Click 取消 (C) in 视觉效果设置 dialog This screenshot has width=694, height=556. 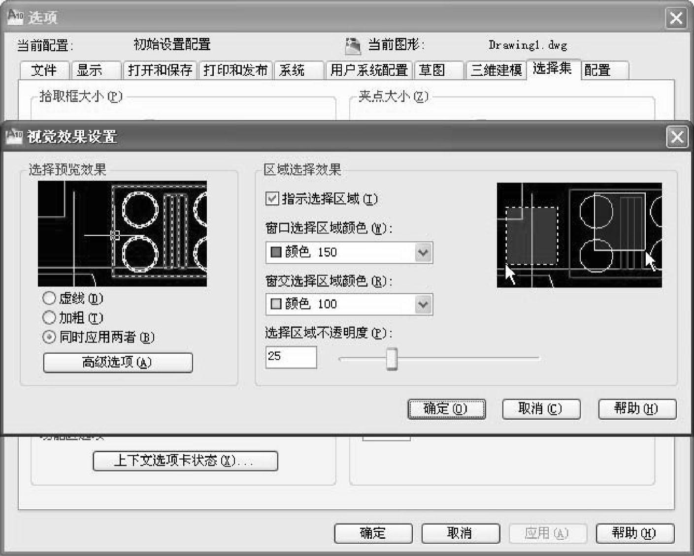[541, 409]
